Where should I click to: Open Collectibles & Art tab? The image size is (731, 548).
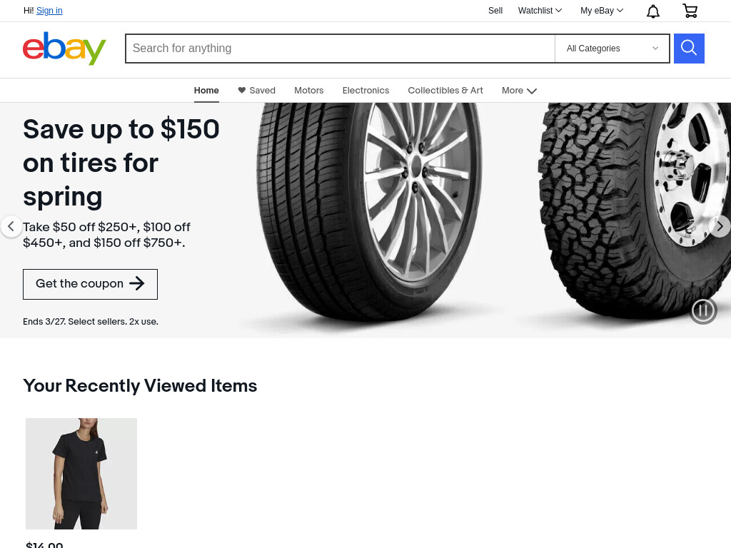(x=445, y=91)
